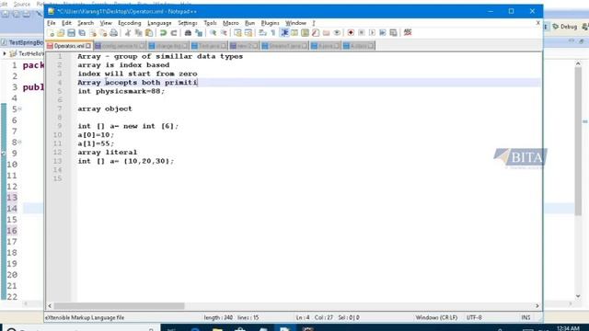Click the Save All toolbar icon
Screen dimensions: 589x331
(82, 33)
